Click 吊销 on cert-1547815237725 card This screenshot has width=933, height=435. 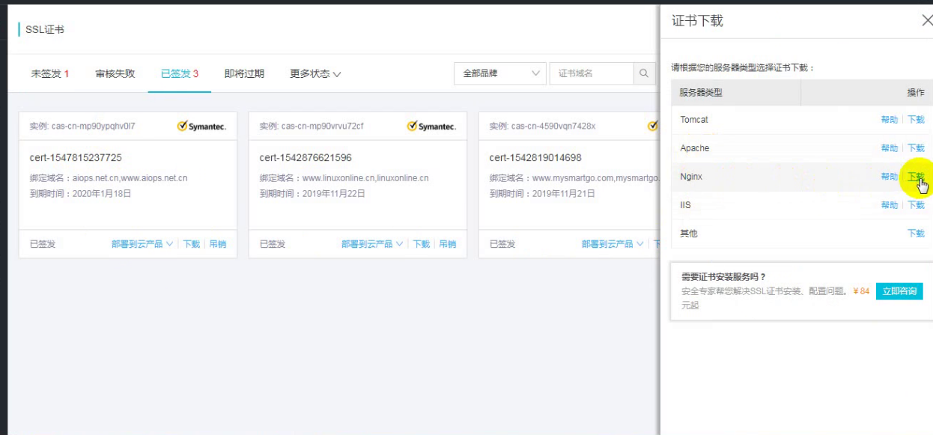point(217,244)
